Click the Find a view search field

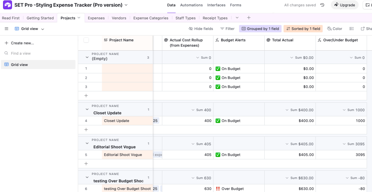tap(21, 53)
